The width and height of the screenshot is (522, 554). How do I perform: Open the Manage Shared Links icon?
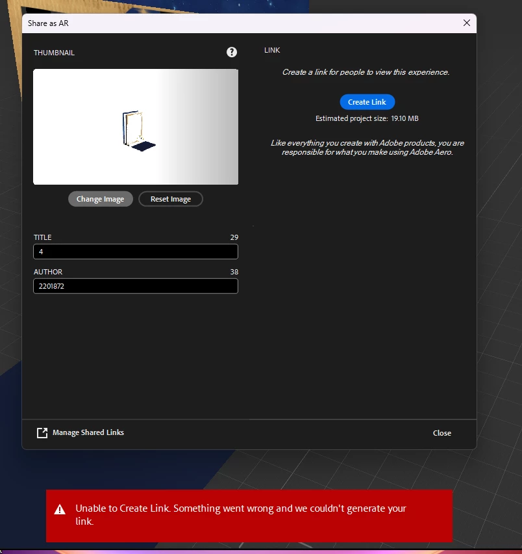click(x=42, y=433)
